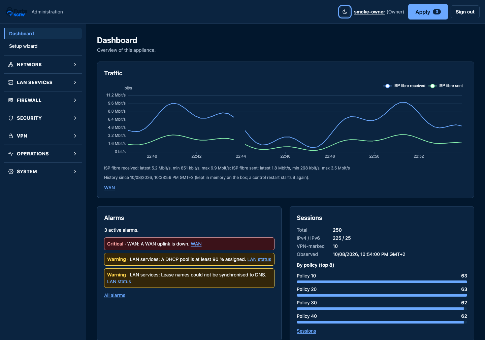Toggle the dark mode moon button
The height and width of the screenshot is (340, 485).
click(x=345, y=12)
